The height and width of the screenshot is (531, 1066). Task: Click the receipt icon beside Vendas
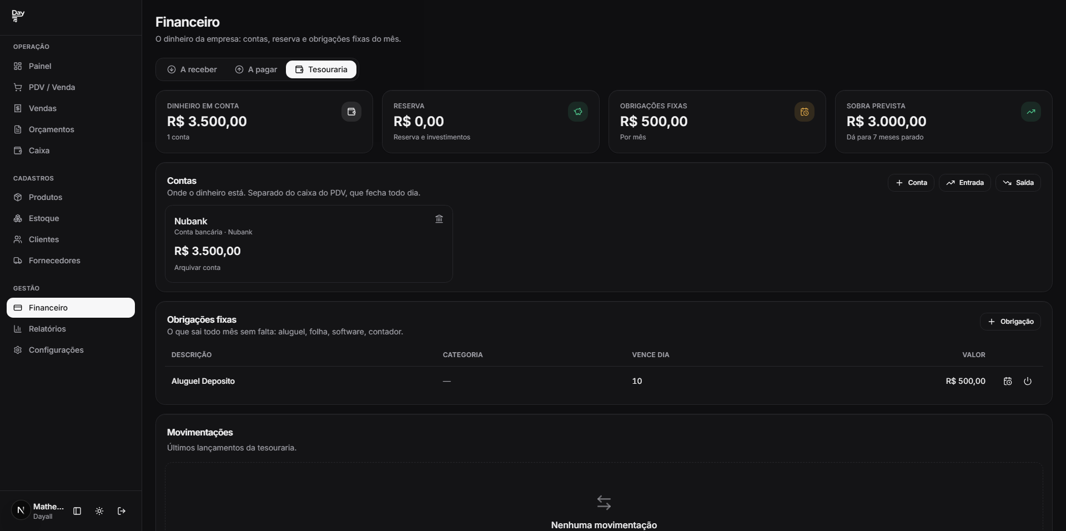pos(18,108)
